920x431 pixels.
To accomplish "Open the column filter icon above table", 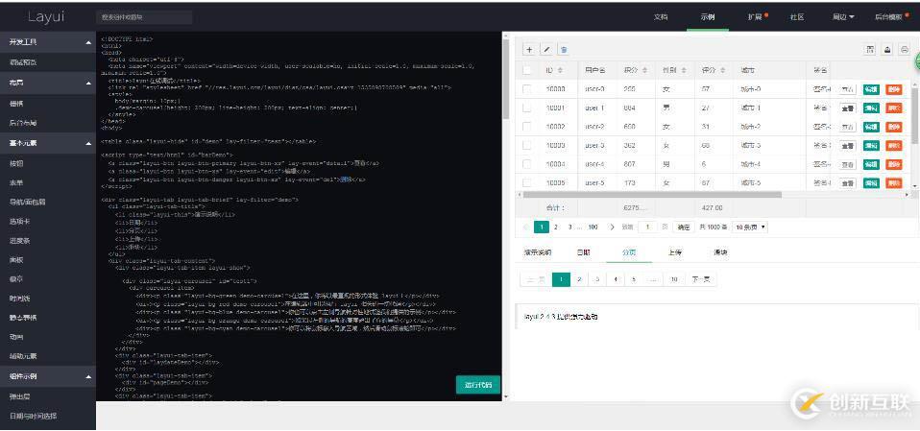I will tap(871, 50).
